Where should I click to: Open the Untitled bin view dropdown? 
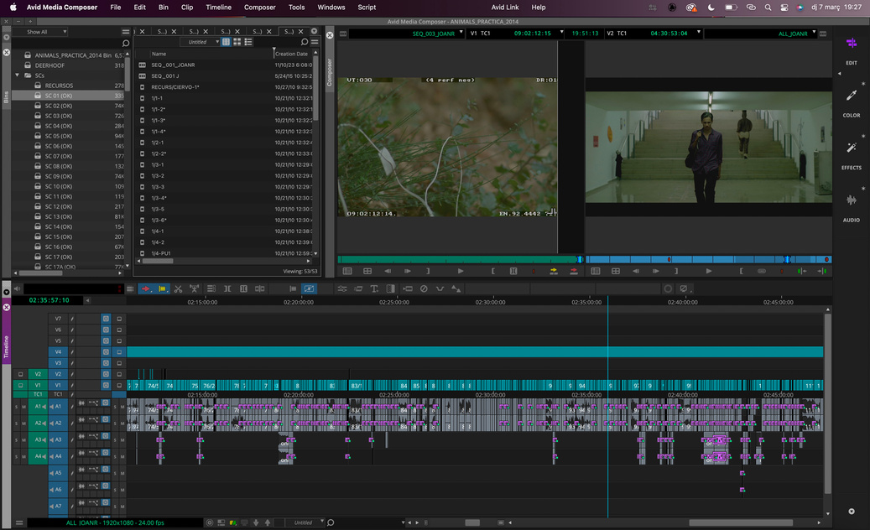(201, 42)
